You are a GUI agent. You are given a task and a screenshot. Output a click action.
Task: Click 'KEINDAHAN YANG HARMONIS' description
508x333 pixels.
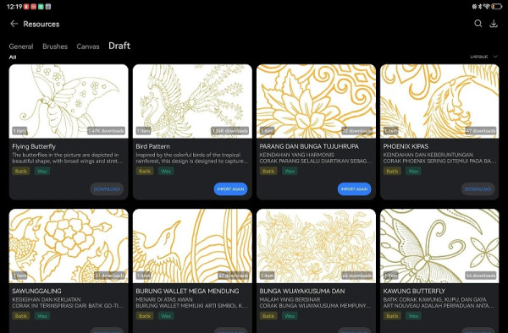297,155
